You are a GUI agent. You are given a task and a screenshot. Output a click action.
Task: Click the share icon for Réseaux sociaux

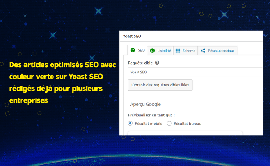tap(203, 51)
